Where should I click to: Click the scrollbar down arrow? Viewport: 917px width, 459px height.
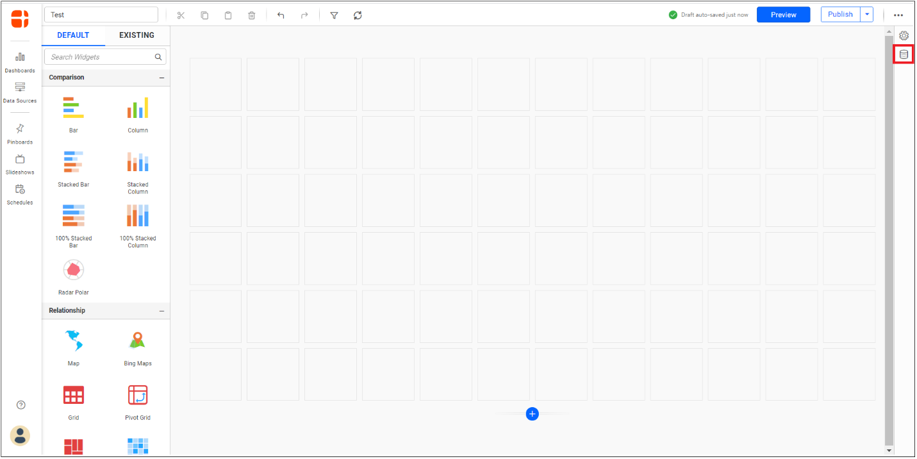pyautogui.click(x=889, y=451)
